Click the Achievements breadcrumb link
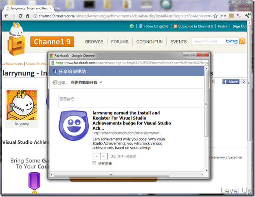Image resolution: width=255 pixels, height=197 pixels. (13, 64)
